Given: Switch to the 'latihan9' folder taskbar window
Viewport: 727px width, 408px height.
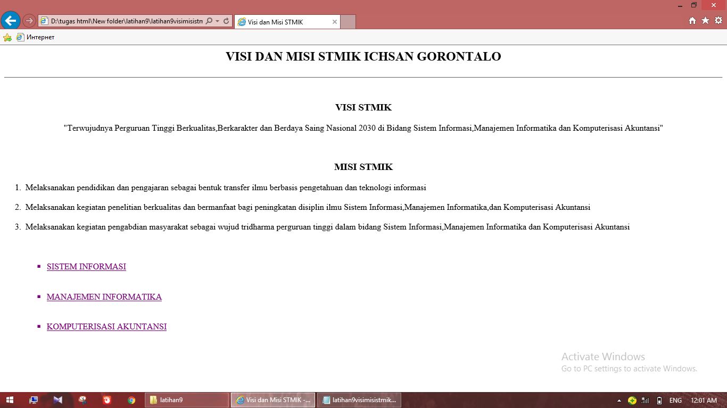Looking at the screenshot, I should point(187,400).
